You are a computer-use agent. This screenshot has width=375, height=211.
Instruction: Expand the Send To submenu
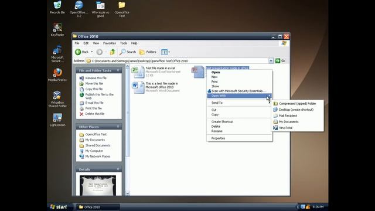tap(240, 103)
